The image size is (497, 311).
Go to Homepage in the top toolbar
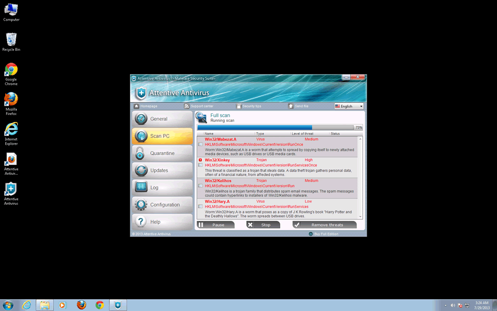pyautogui.click(x=146, y=106)
